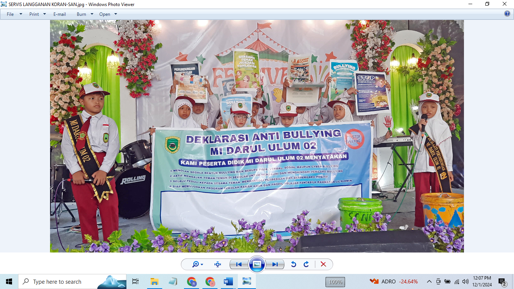Open Word from the taskbar
The image size is (514, 289).
(228, 281)
